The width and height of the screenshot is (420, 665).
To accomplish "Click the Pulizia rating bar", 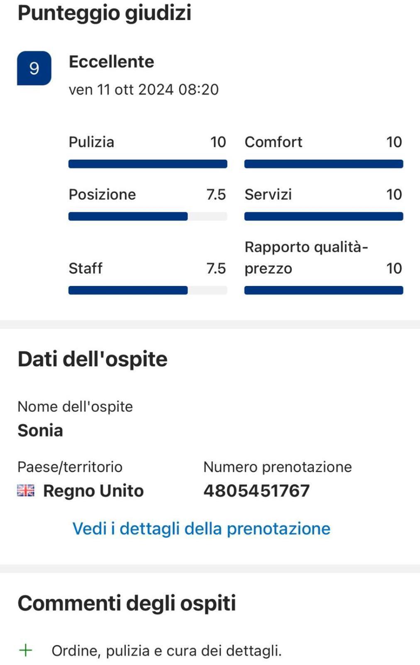I will pos(148,164).
